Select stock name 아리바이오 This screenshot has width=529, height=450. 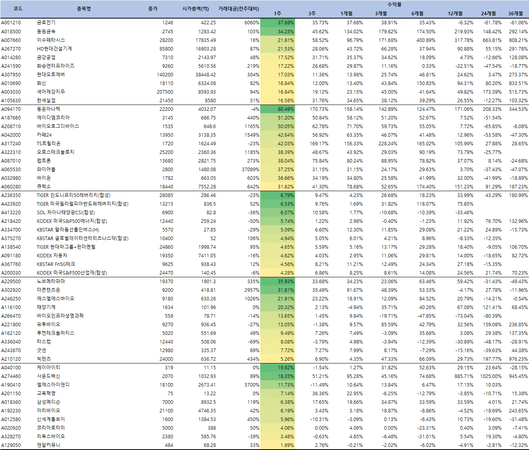[49, 410]
